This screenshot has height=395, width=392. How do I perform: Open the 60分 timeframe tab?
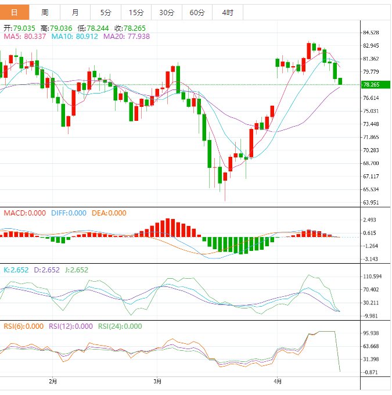(197, 12)
